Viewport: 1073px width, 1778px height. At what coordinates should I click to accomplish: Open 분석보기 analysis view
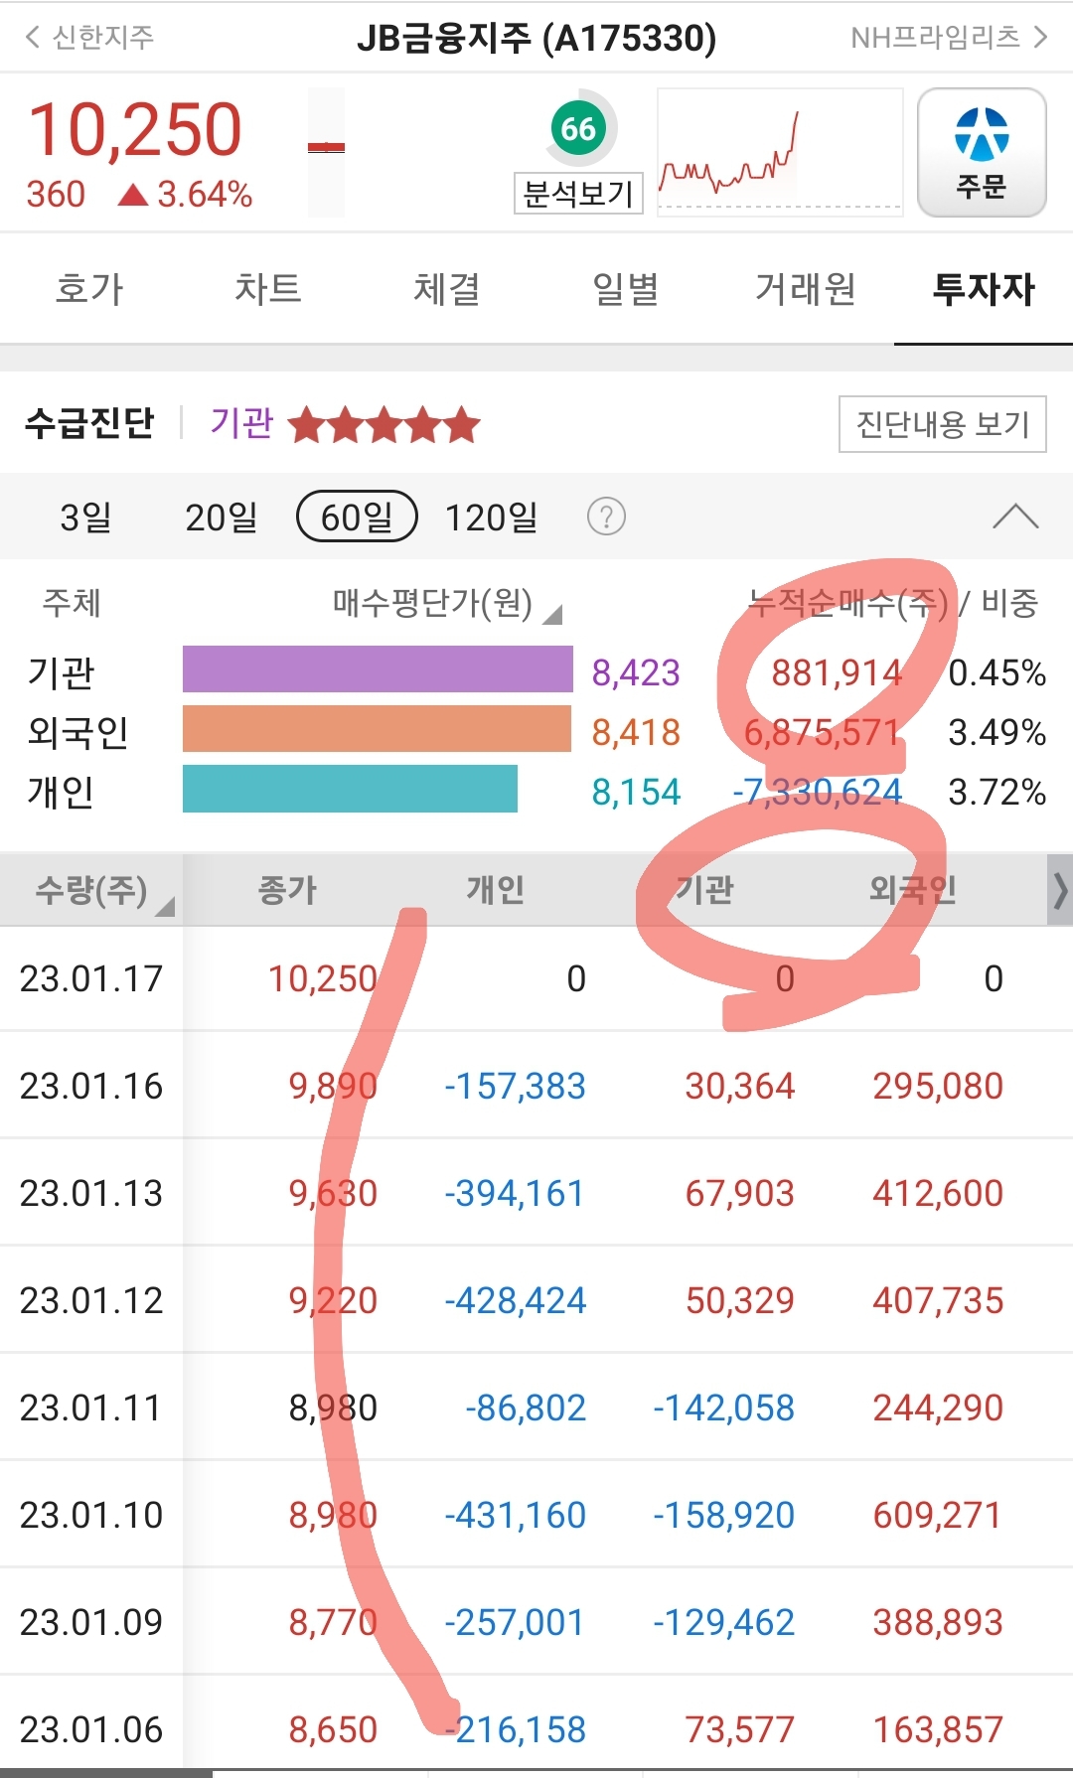coord(578,194)
